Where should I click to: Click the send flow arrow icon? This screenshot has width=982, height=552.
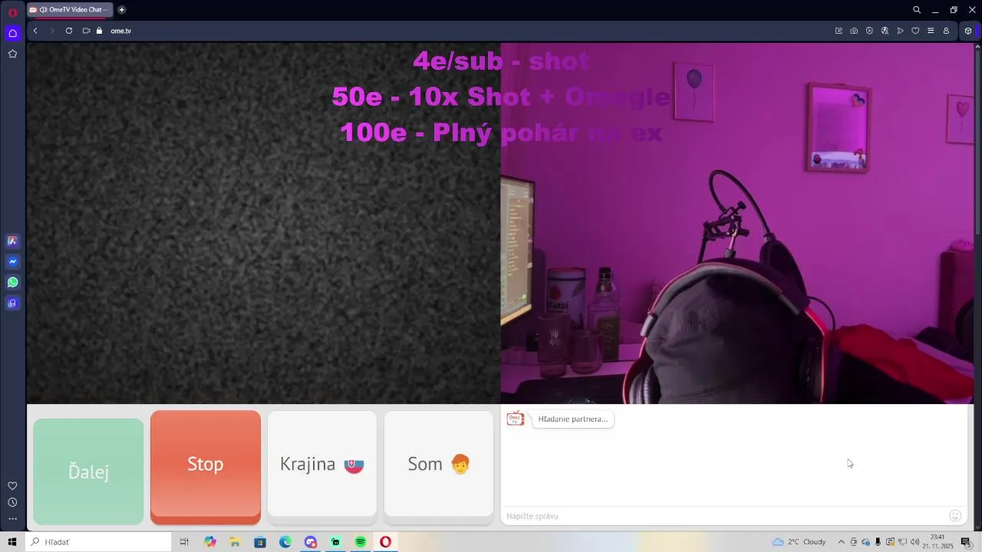point(900,31)
